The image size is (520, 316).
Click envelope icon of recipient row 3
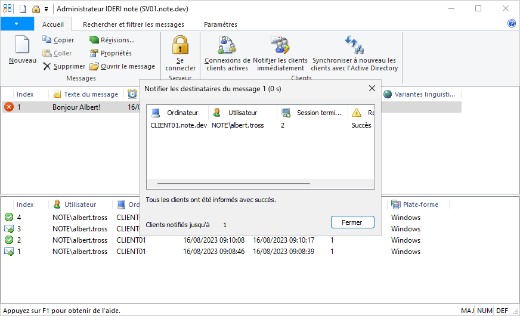point(9,228)
